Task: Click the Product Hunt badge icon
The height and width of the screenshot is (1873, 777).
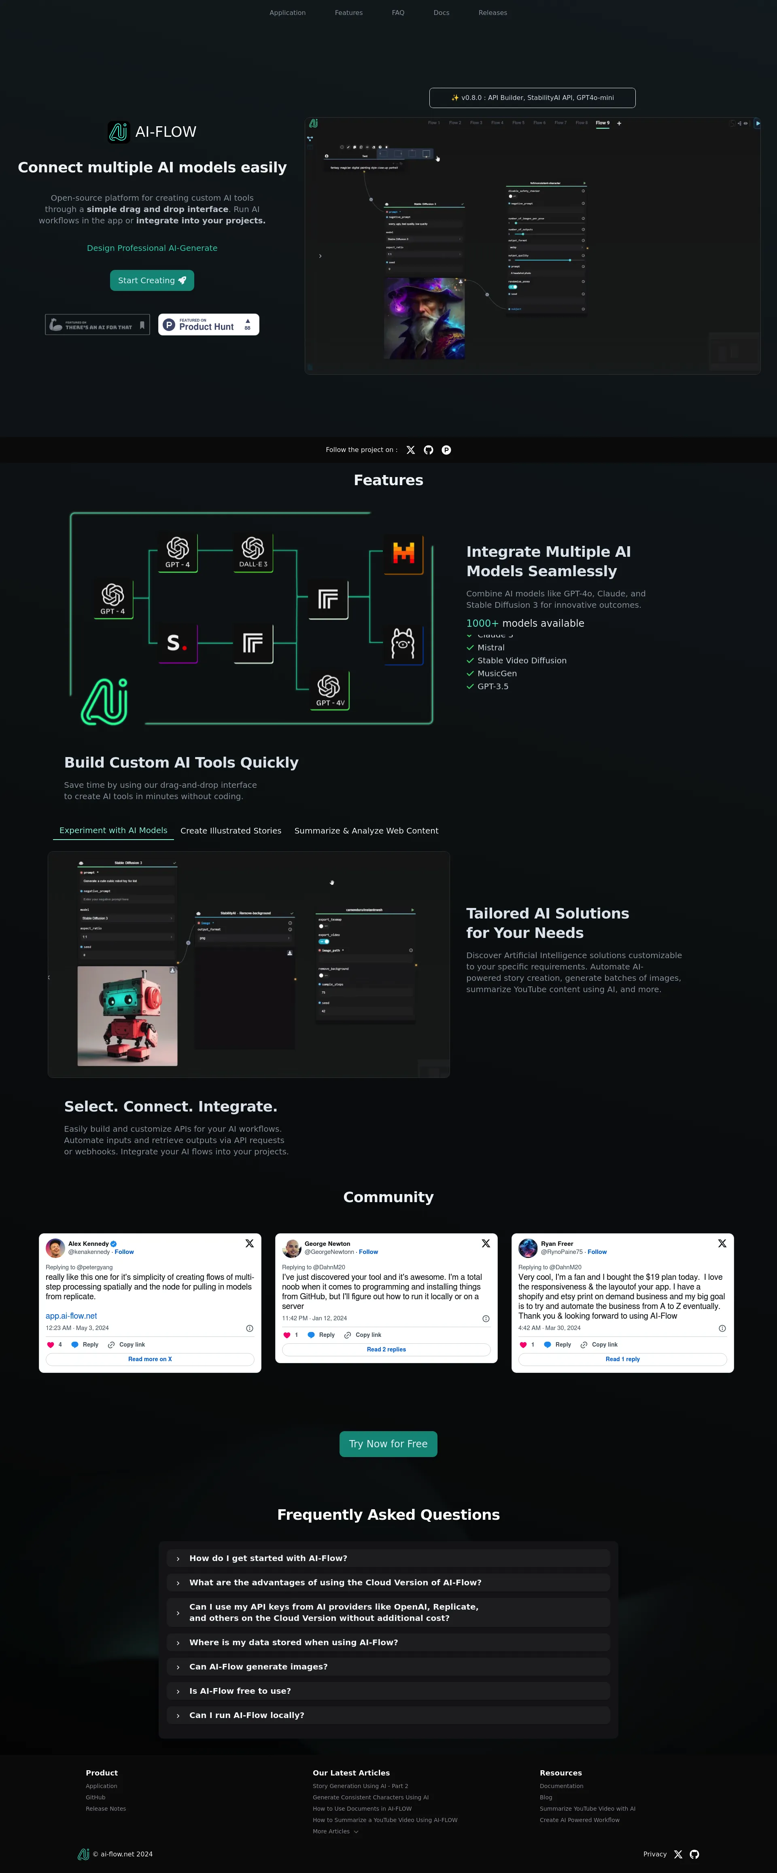Action: 208,324
